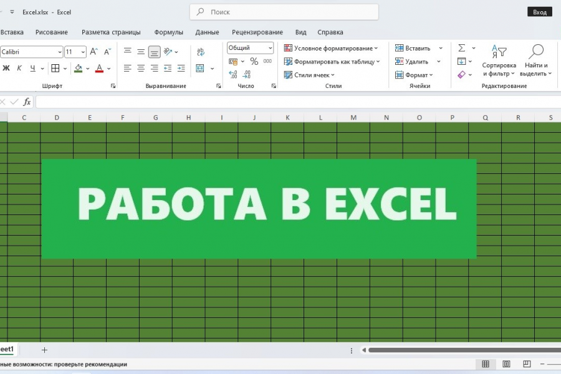The image size is (561, 374).
Task: Toggle underline formatting (Ч)
Action: pyautogui.click(x=32, y=68)
